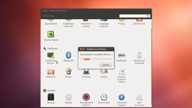This screenshot has width=192, height=108.
Task: Open Privacy settings
Action: [121, 22]
